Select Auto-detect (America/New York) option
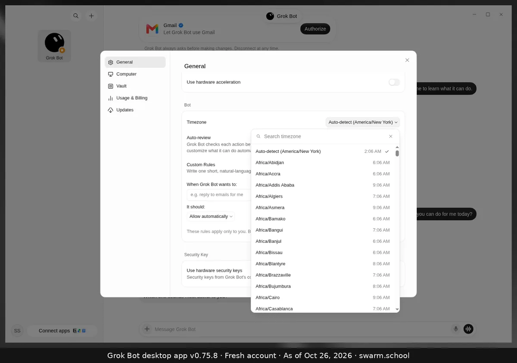 point(322,152)
